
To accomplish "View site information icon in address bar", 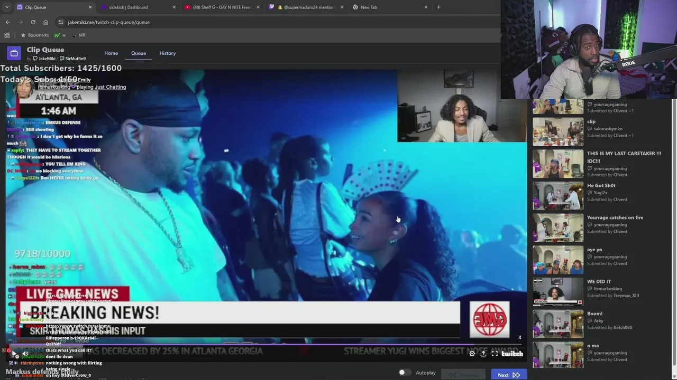I will tap(61, 22).
